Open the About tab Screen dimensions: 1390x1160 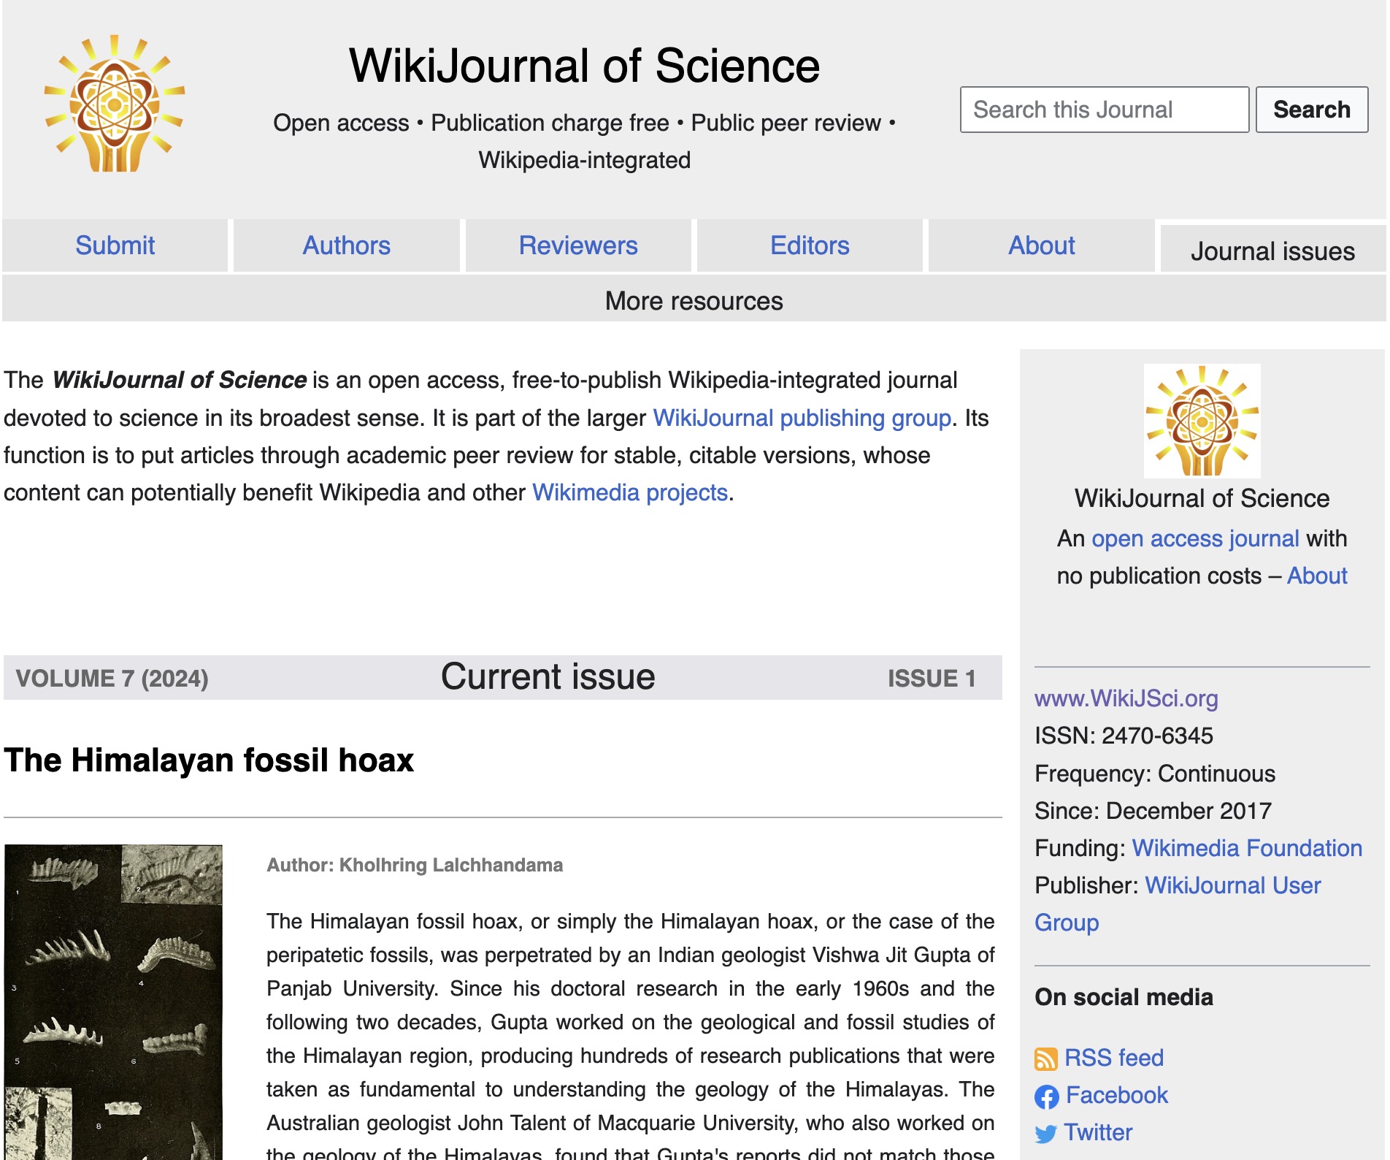click(x=1041, y=245)
